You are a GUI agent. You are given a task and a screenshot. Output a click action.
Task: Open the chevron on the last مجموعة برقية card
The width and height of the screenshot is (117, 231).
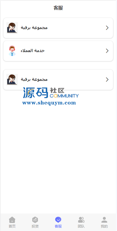107,80
